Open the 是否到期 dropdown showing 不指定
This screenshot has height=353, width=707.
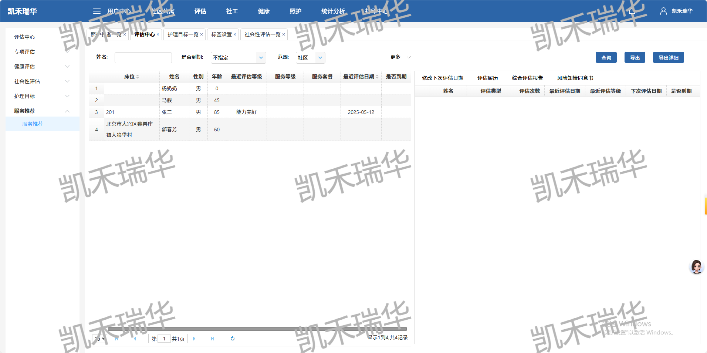tap(238, 58)
